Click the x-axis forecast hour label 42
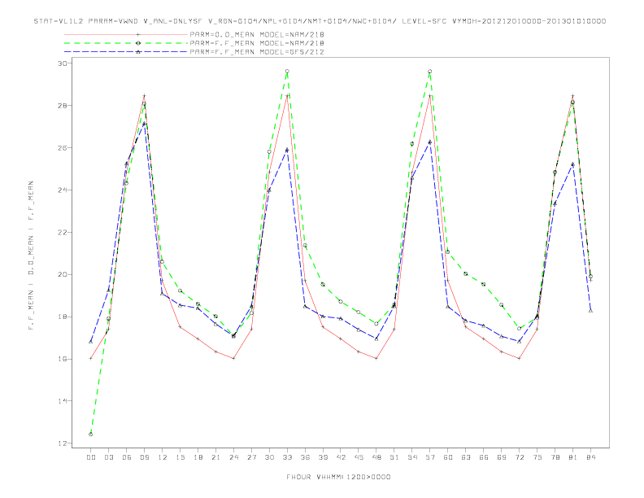Screen dimensions: 644x498 (341, 457)
